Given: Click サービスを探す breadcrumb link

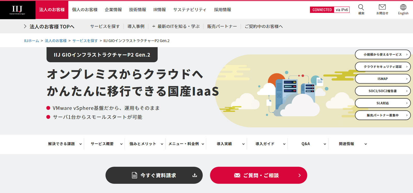Looking at the screenshot, I should pos(85,41).
